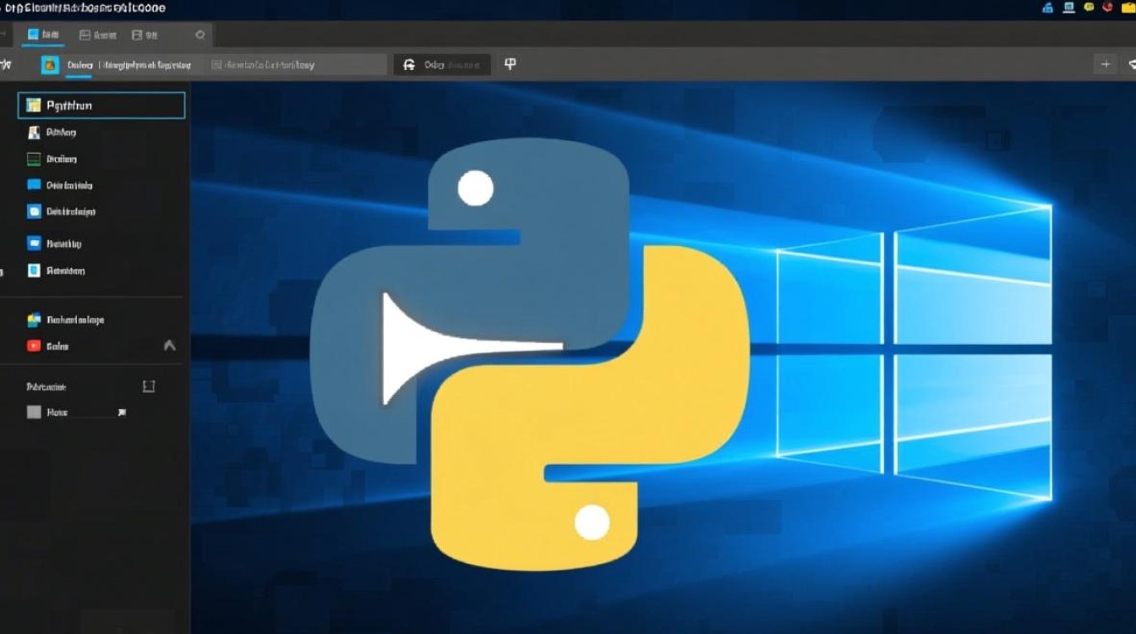
Task: Click the gray square swatch near sidebar bottom
Action: coord(34,413)
